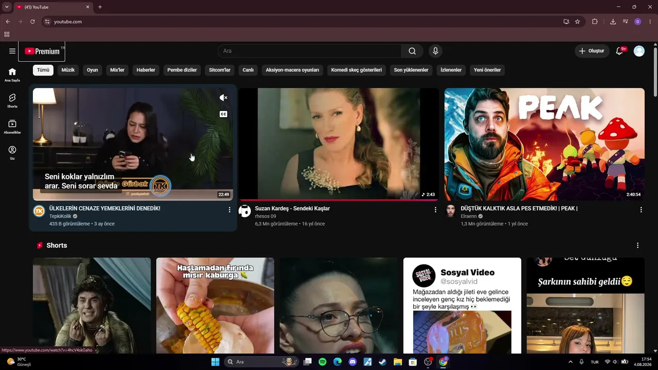Open DÜŞTÜK KALKTIK ASLA PES ETMEDİK title

pyautogui.click(x=519, y=209)
